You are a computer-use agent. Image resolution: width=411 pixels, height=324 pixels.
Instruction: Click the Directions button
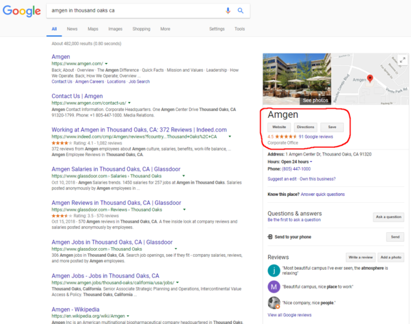click(x=306, y=127)
